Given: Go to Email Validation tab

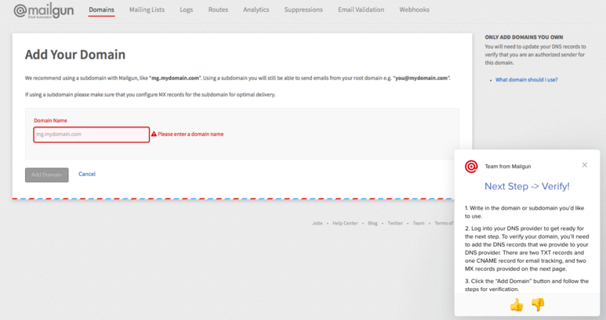Looking at the screenshot, I should click(361, 9).
